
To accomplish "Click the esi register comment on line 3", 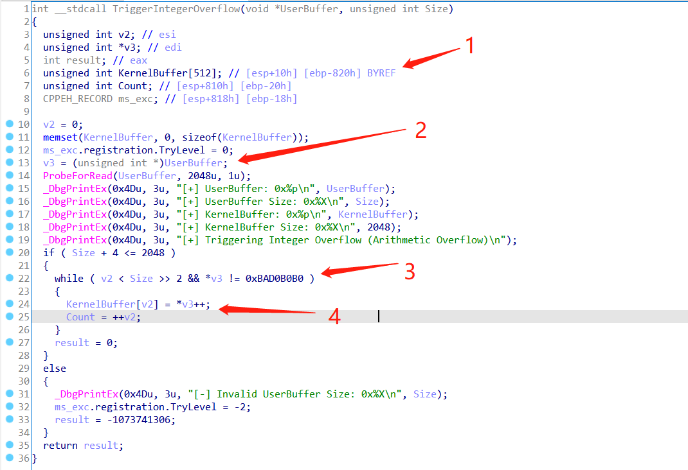I will pyautogui.click(x=167, y=35).
